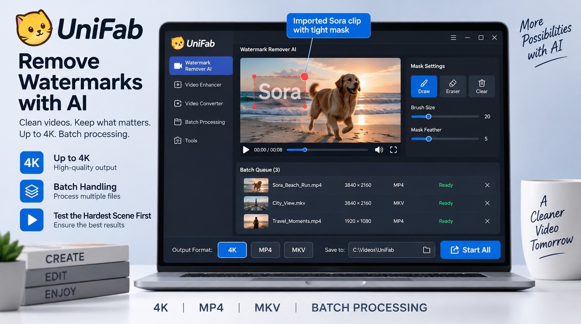Click the Mask Settings heading
This screenshot has width=581, height=324.
coord(428,66)
